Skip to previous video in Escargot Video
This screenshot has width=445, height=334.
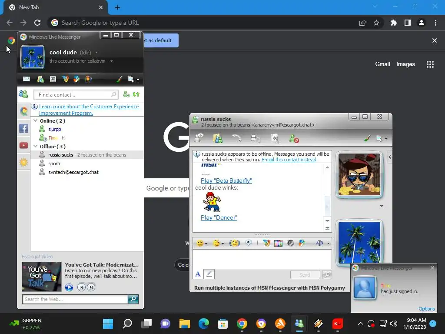pyautogui.click(x=81, y=287)
